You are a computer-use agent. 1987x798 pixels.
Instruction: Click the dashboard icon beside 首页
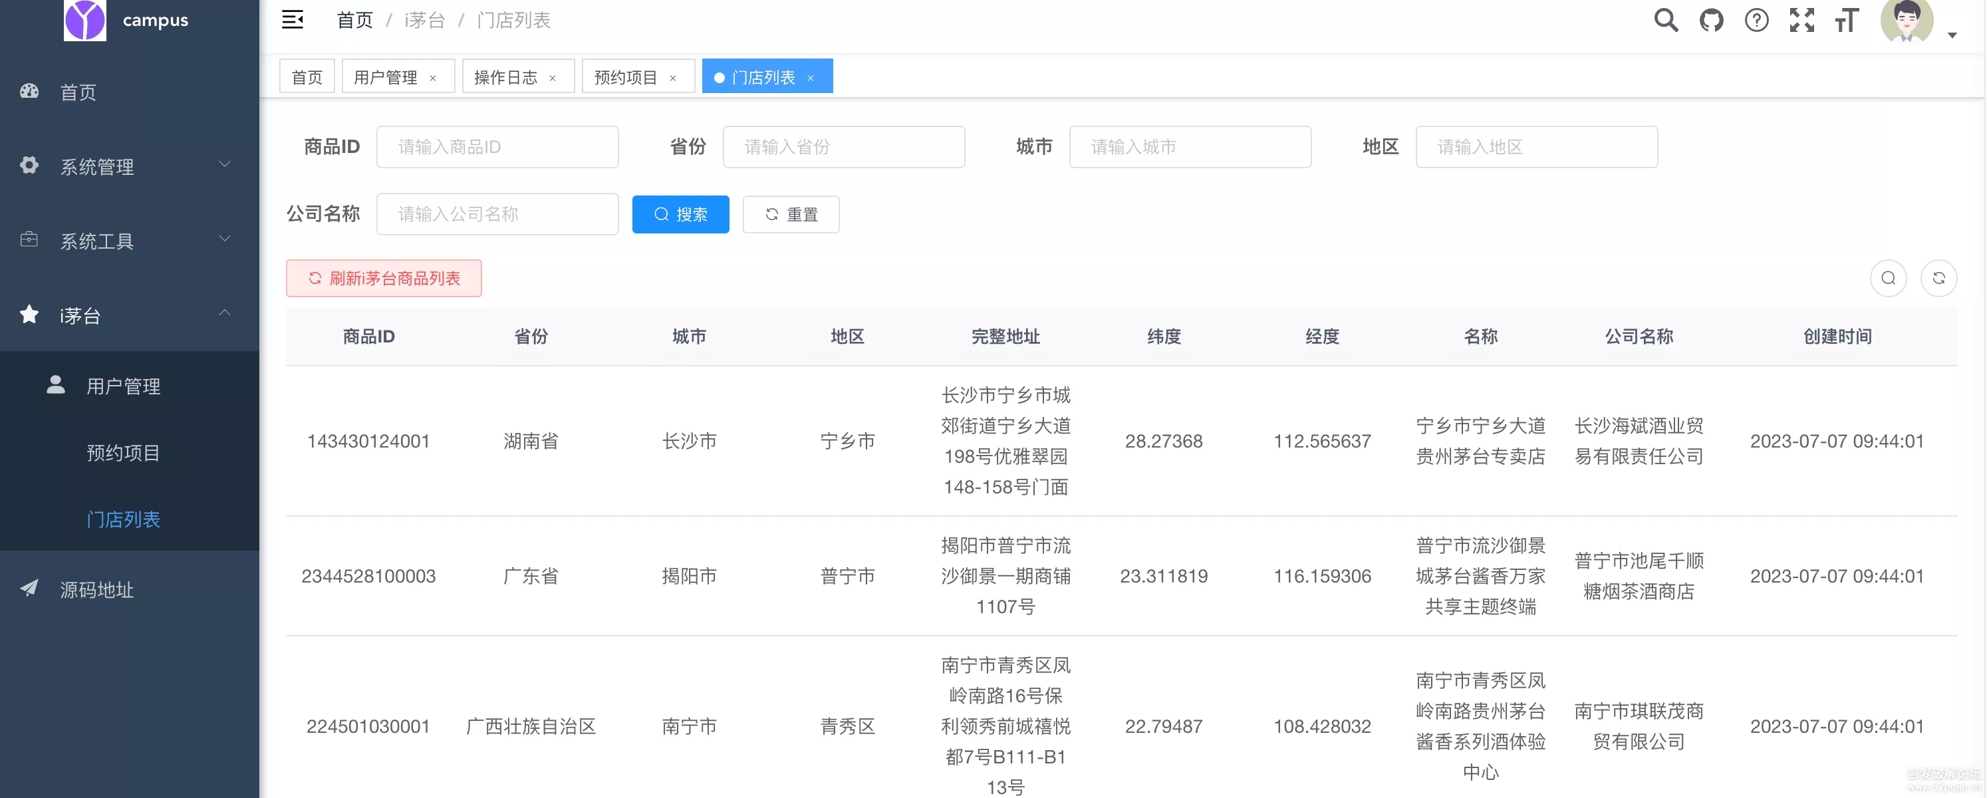click(29, 91)
